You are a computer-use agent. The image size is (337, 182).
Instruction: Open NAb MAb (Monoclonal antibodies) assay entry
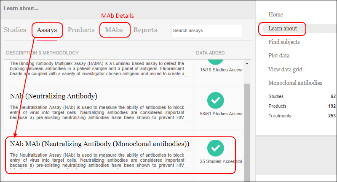coord(99,144)
